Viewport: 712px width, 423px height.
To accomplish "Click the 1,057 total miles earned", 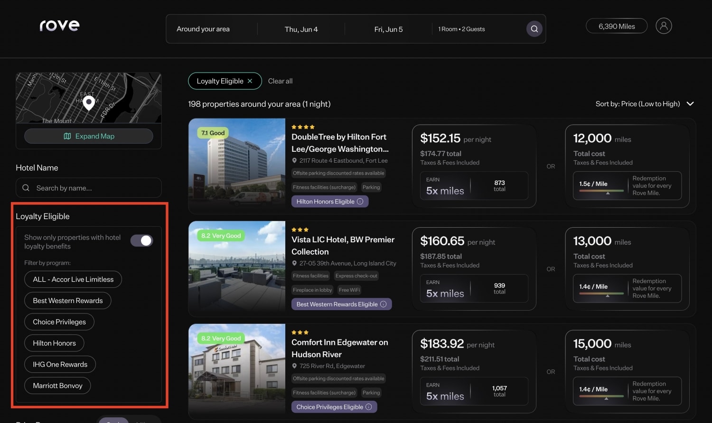I will point(499,391).
